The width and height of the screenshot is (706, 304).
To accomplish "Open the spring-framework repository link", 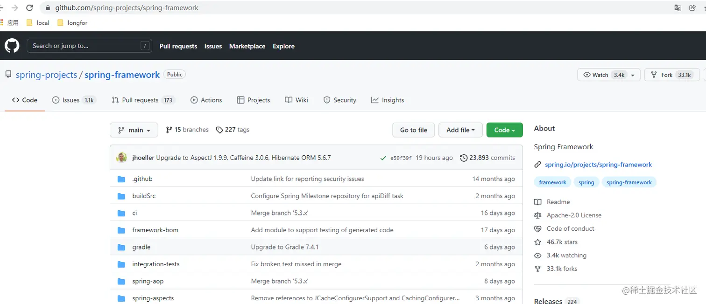I will (122, 75).
